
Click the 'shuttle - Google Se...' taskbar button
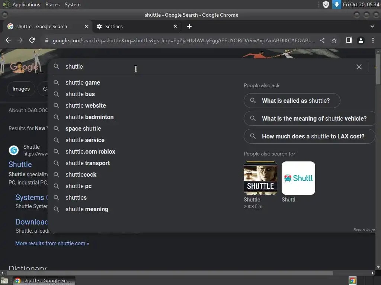pos(44,281)
